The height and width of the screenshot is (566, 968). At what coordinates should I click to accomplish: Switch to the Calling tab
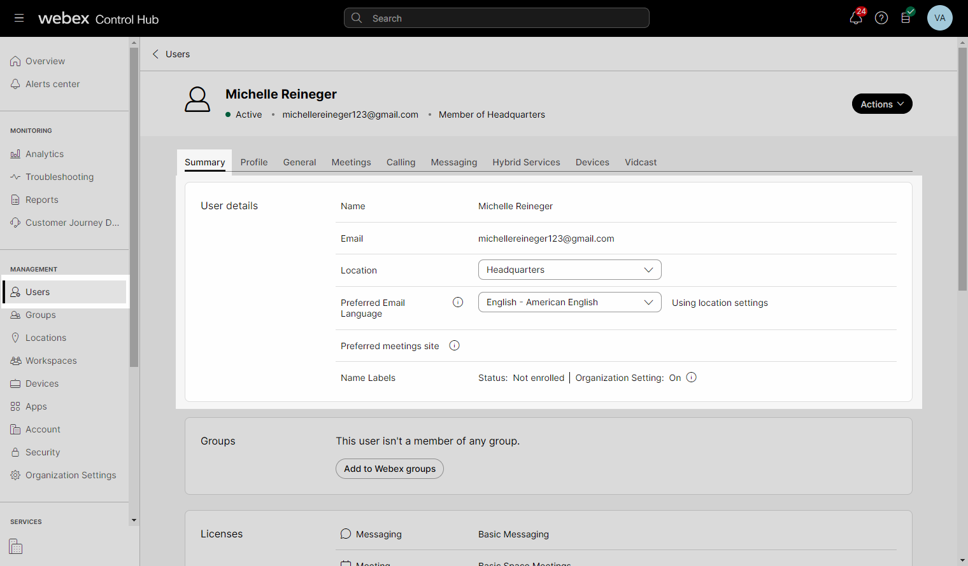[401, 162]
